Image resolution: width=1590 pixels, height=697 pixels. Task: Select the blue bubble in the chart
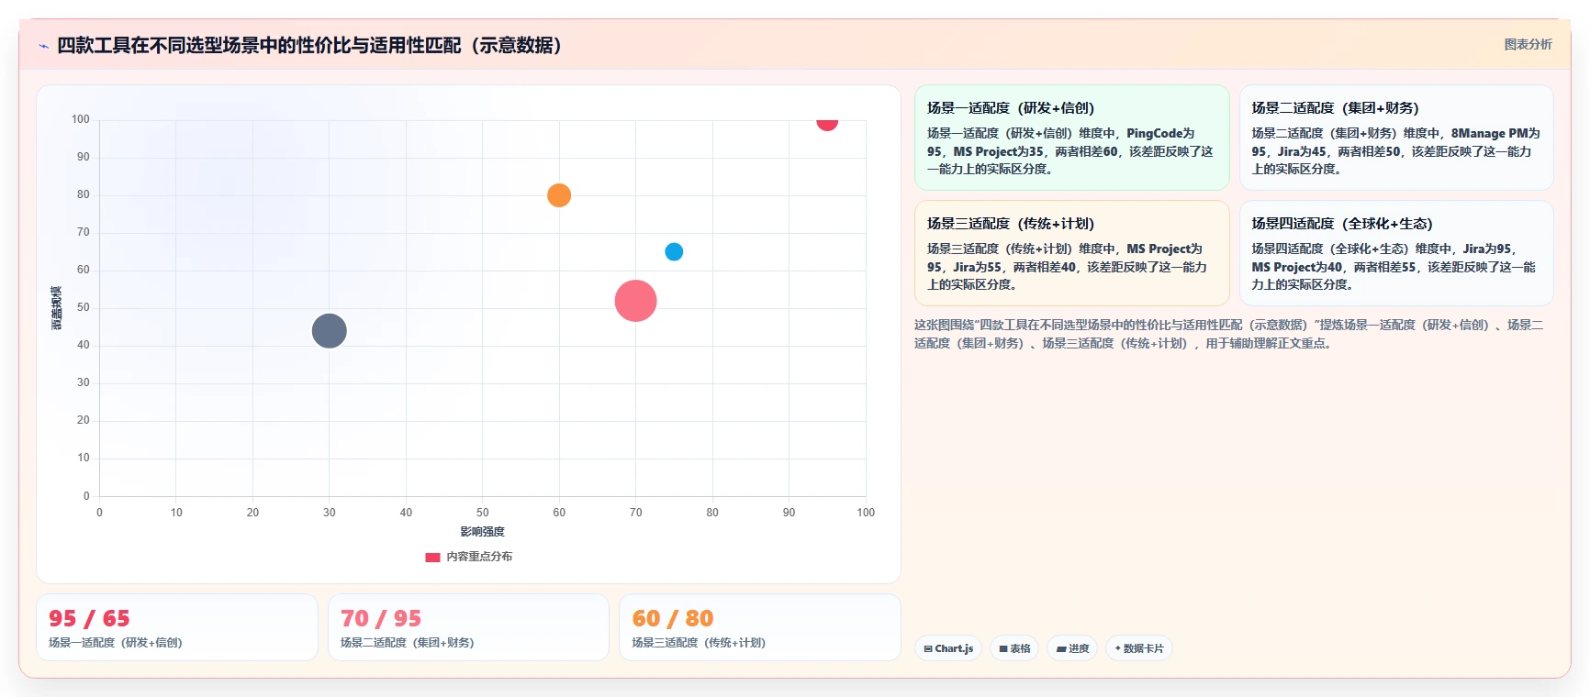pyautogui.click(x=674, y=251)
